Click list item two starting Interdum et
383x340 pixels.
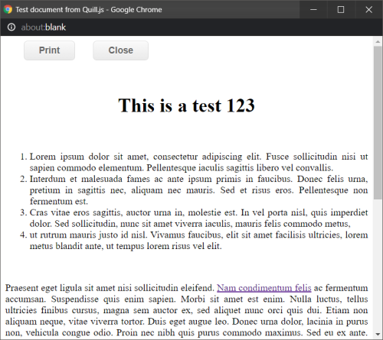click(x=198, y=190)
